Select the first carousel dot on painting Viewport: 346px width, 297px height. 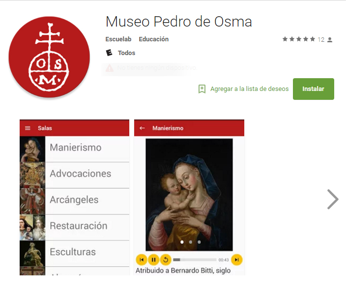tap(182, 242)
